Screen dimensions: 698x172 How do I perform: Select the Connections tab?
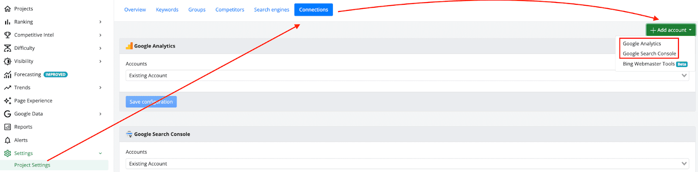313,10
